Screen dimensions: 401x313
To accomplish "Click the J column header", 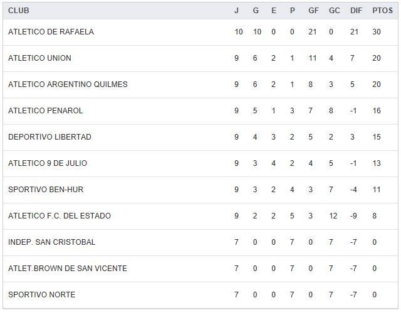I will (x=236, y=11).
